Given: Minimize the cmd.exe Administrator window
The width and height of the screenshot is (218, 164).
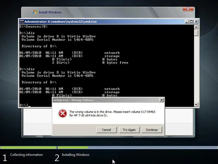Looking at the screenshot, I should (x=187, y=22).
